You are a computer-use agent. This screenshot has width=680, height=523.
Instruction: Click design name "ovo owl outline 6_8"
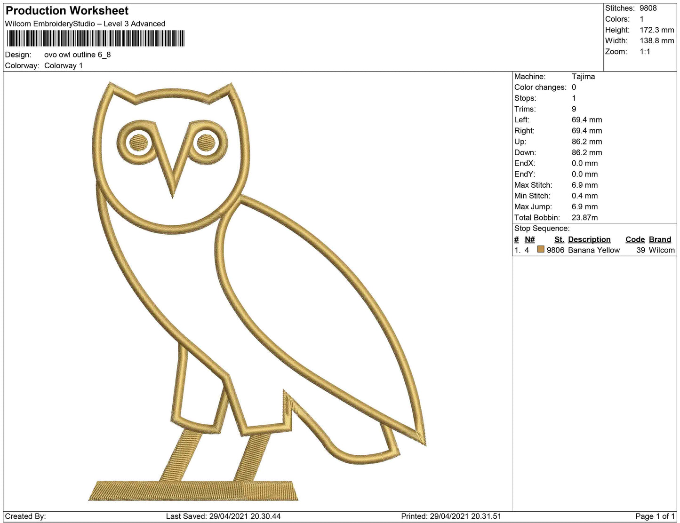coord(78,55)
